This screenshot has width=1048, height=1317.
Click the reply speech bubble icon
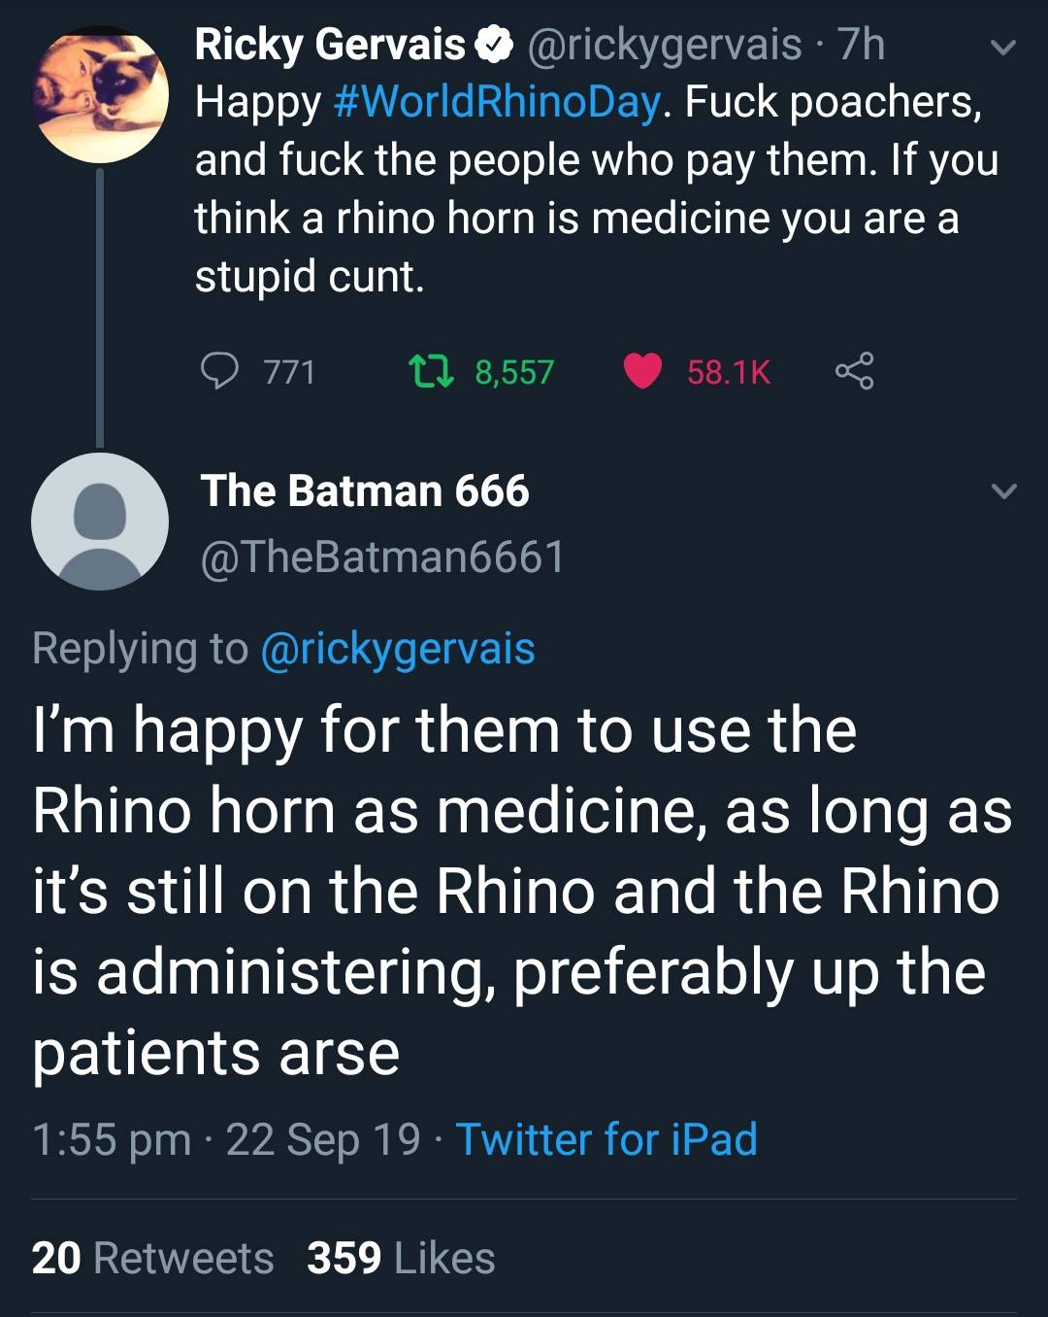tap(219, 371)
